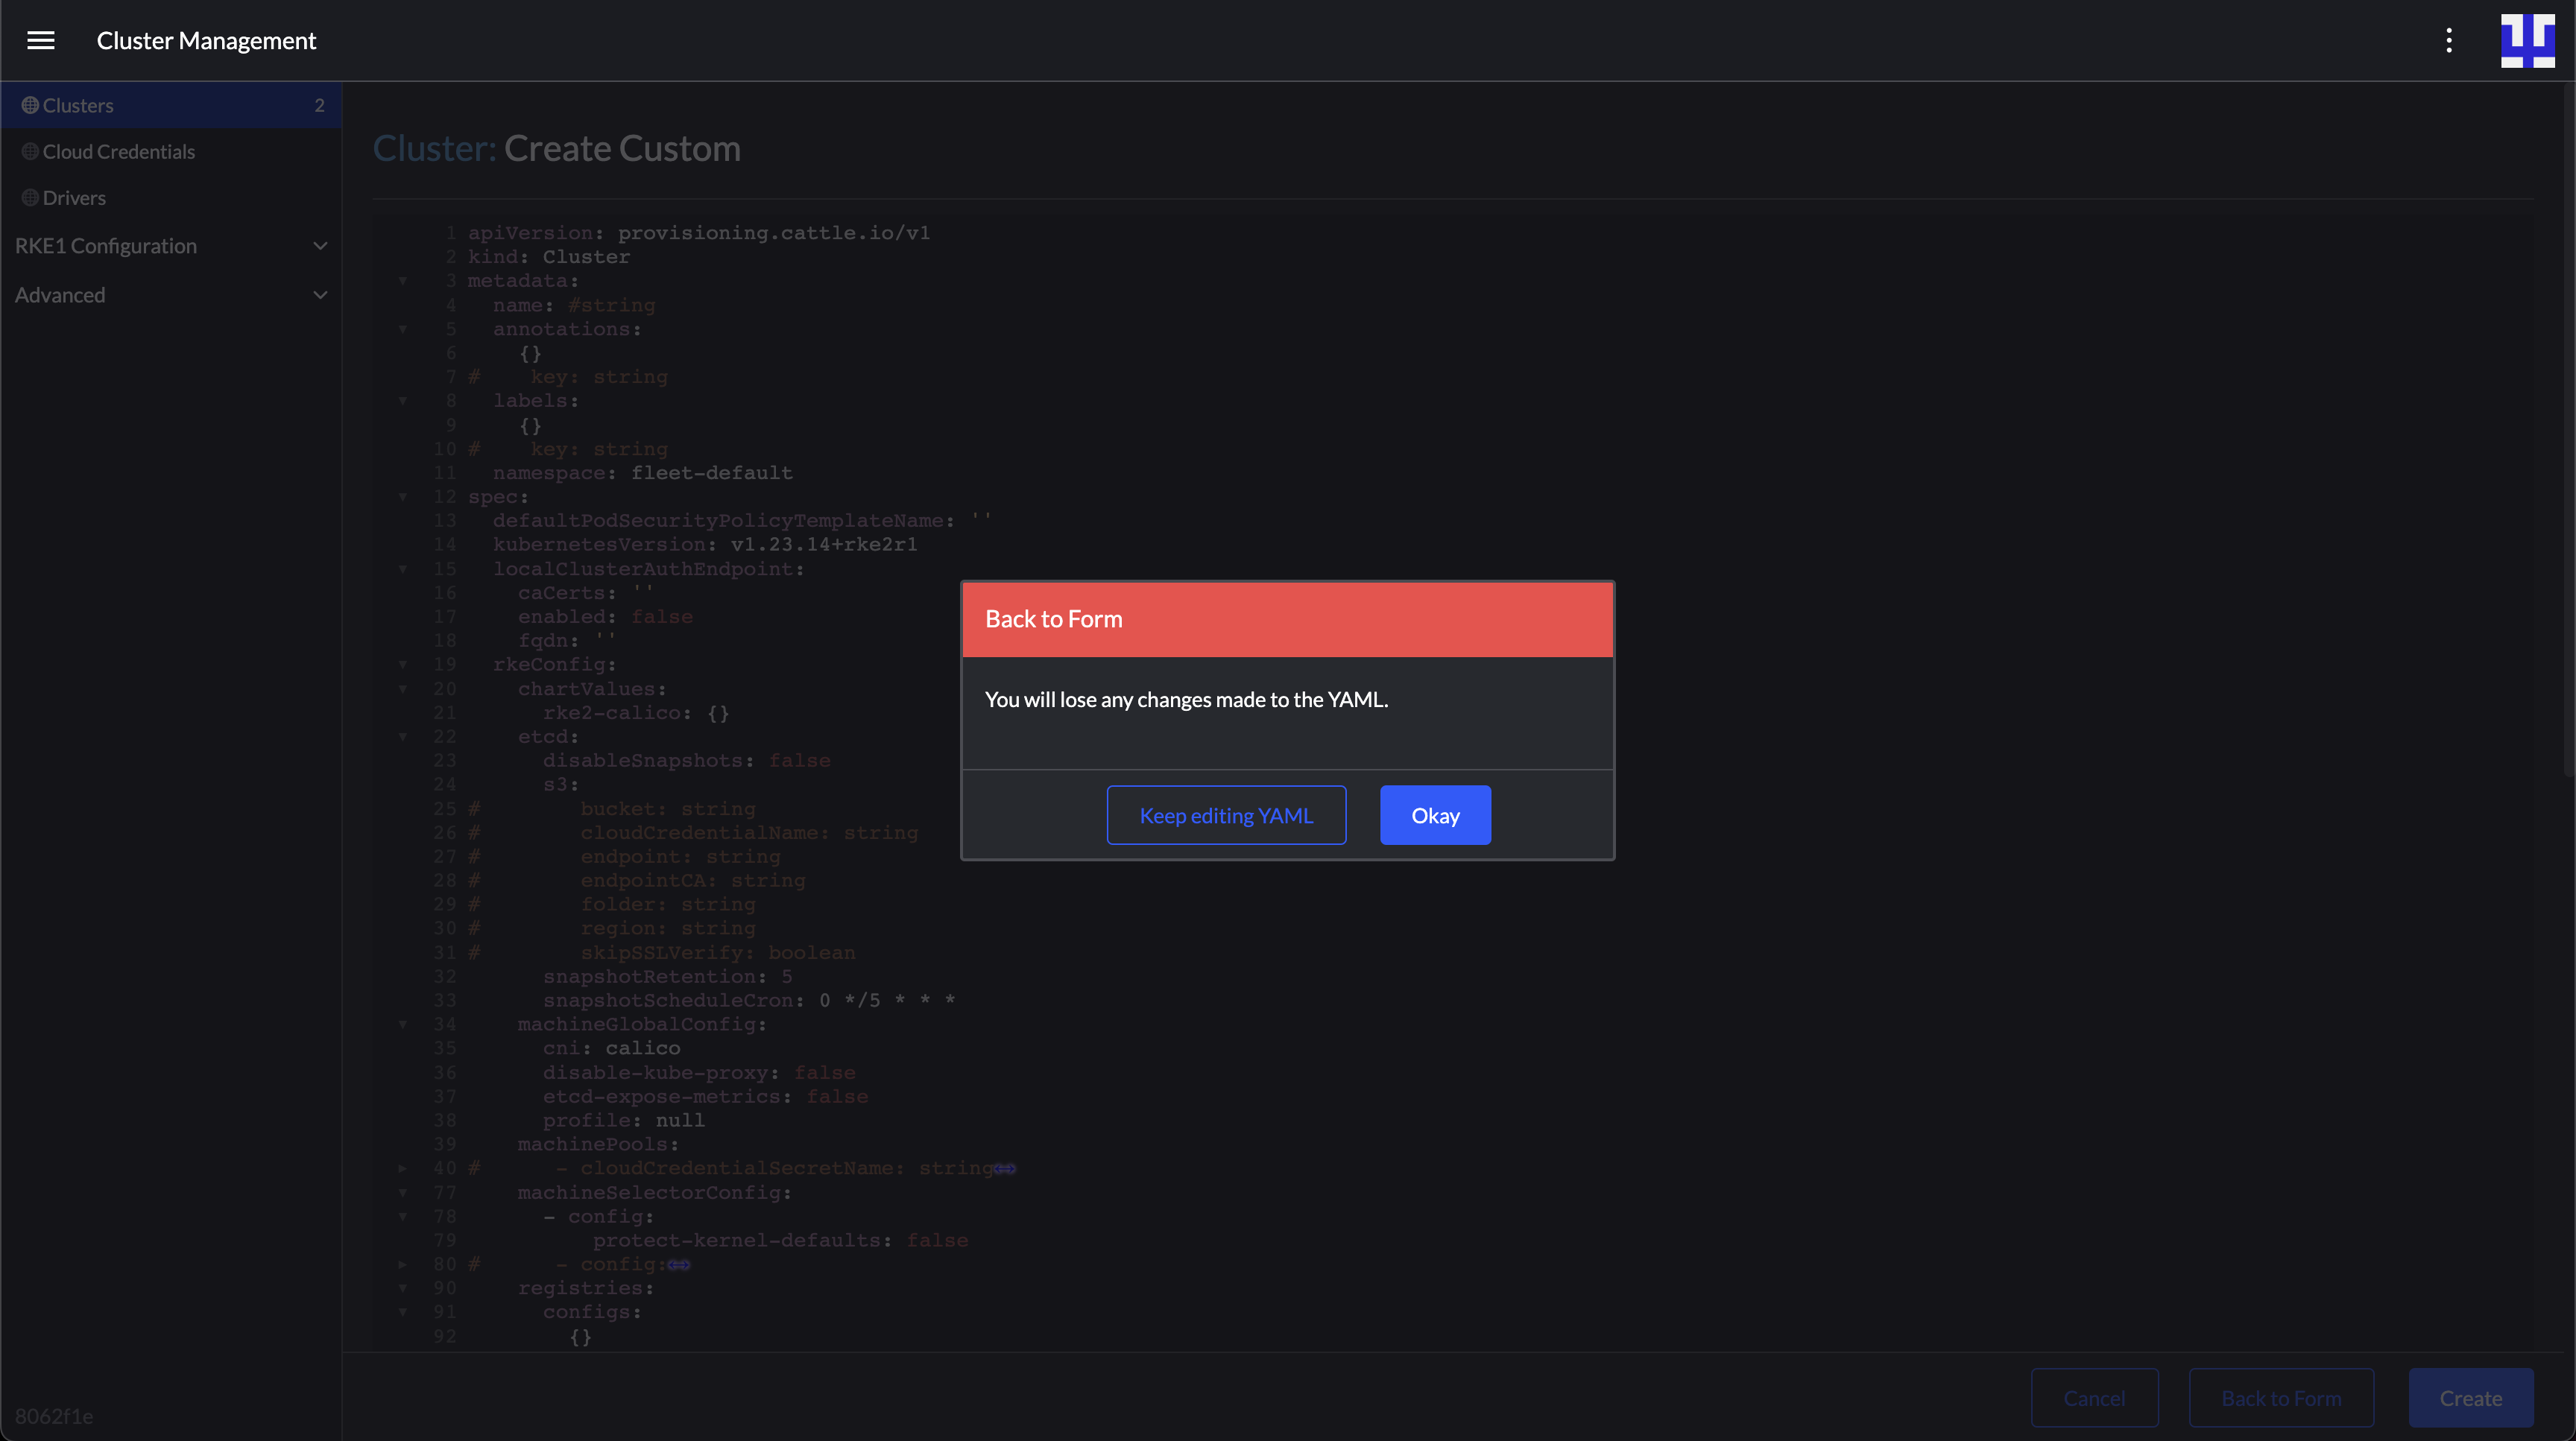This screenshot has height=1441, width=2576.
Task: Expand the machinePools entry at line 40
Action: [x=403, y=1168]
